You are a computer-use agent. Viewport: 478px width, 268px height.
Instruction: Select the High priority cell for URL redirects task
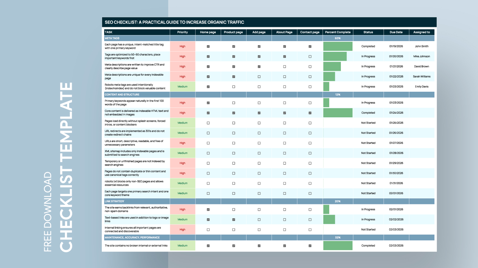pyautogui.click(x=182, y=133)
